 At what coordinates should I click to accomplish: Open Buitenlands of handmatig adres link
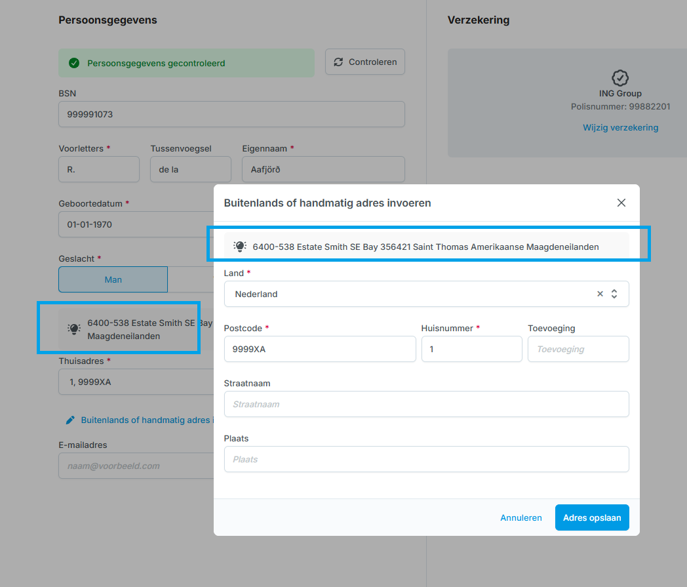coord(147,420)
